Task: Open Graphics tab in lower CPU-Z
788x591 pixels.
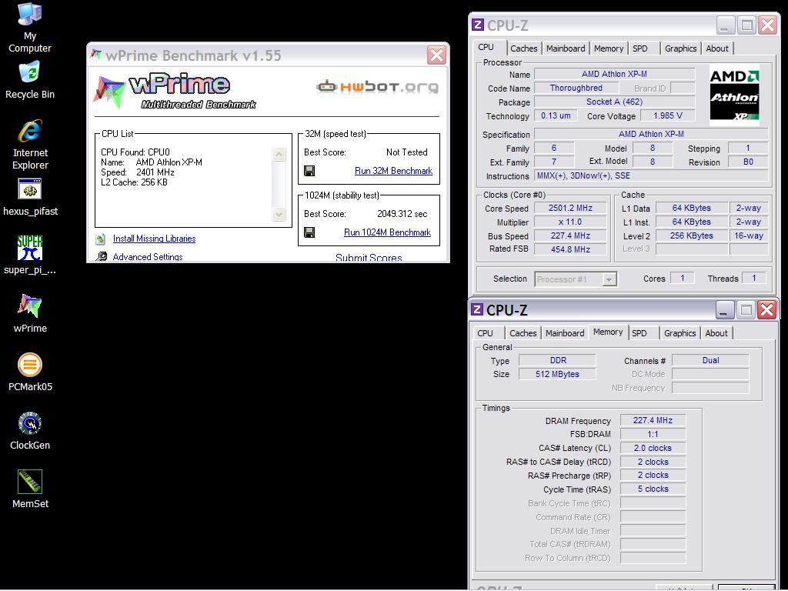Action: [680, 332]
